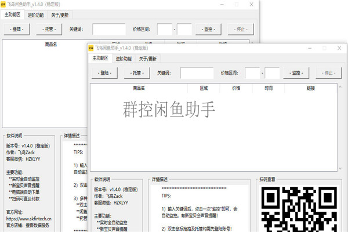Click **电脑端自动下单 line in back window
This screenshot has height=232, width=348.
[24, 192]
